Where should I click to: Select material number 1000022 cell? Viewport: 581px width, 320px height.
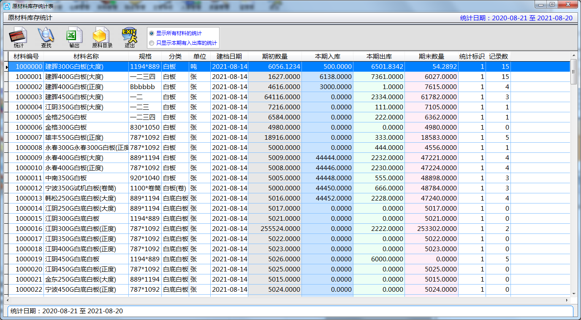pos(26,290)
